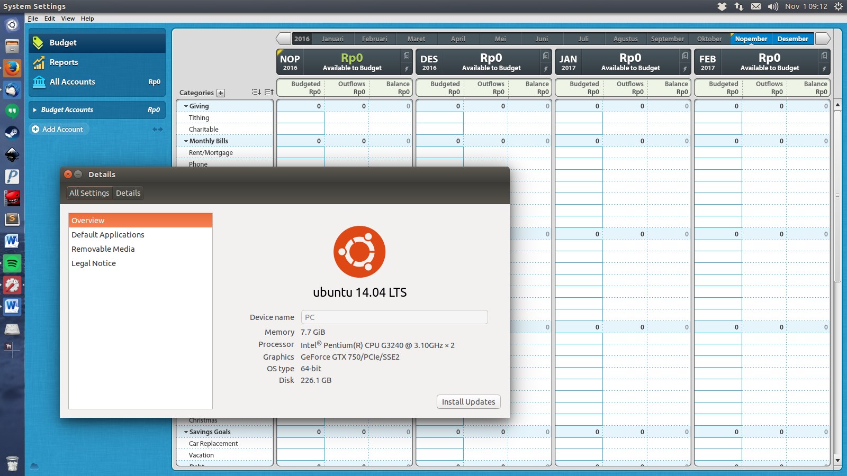847x476 pixels.
Task: Collapse the Giving category group
Action: click(x=186, y=106)
